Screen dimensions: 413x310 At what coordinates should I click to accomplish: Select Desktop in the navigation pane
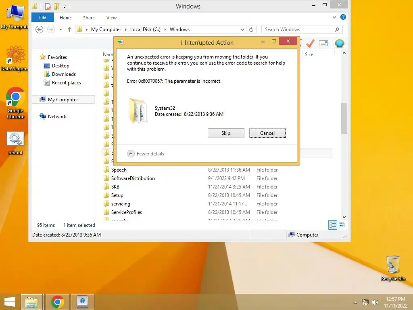coord(60,66)
